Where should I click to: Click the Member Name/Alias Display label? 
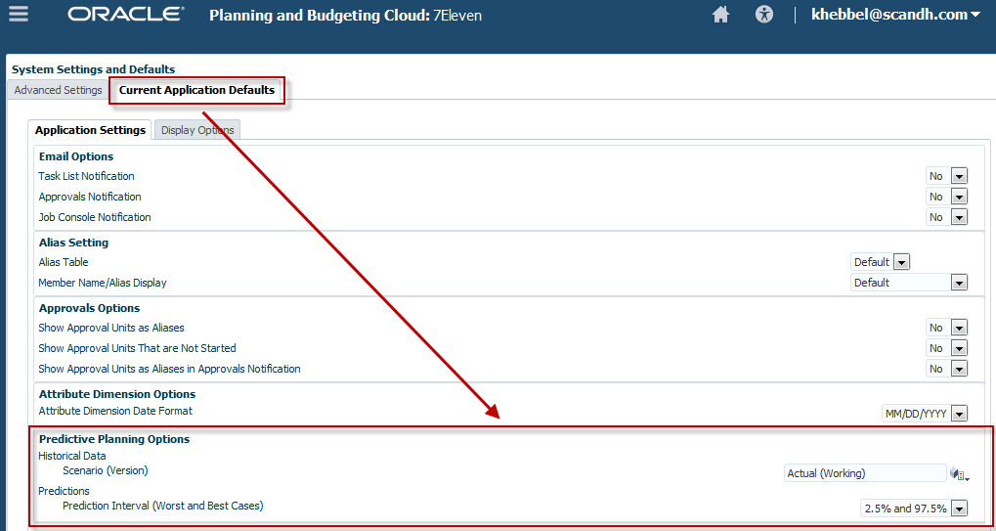[x=103, y=283]
